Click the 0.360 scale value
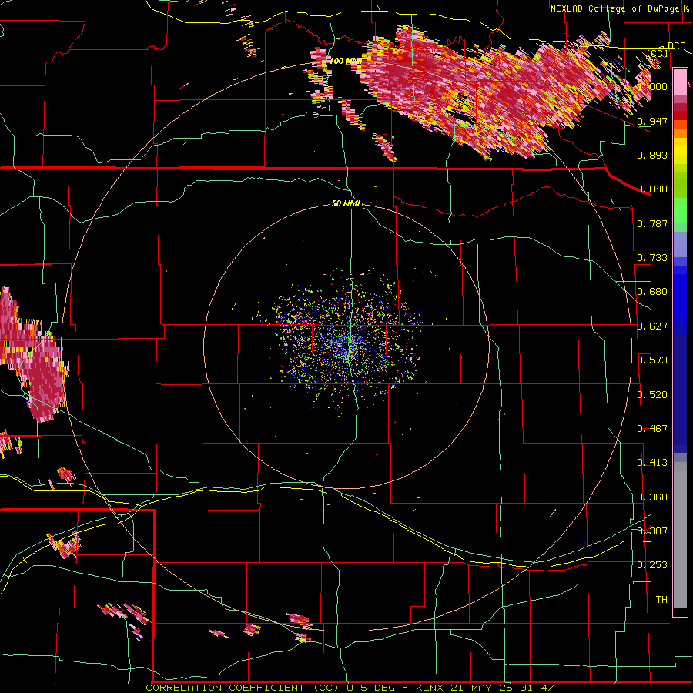 tap(652, 497)
